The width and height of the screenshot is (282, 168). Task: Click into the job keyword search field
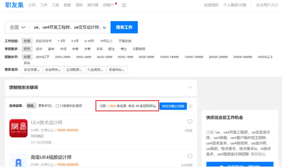[69, 27]
